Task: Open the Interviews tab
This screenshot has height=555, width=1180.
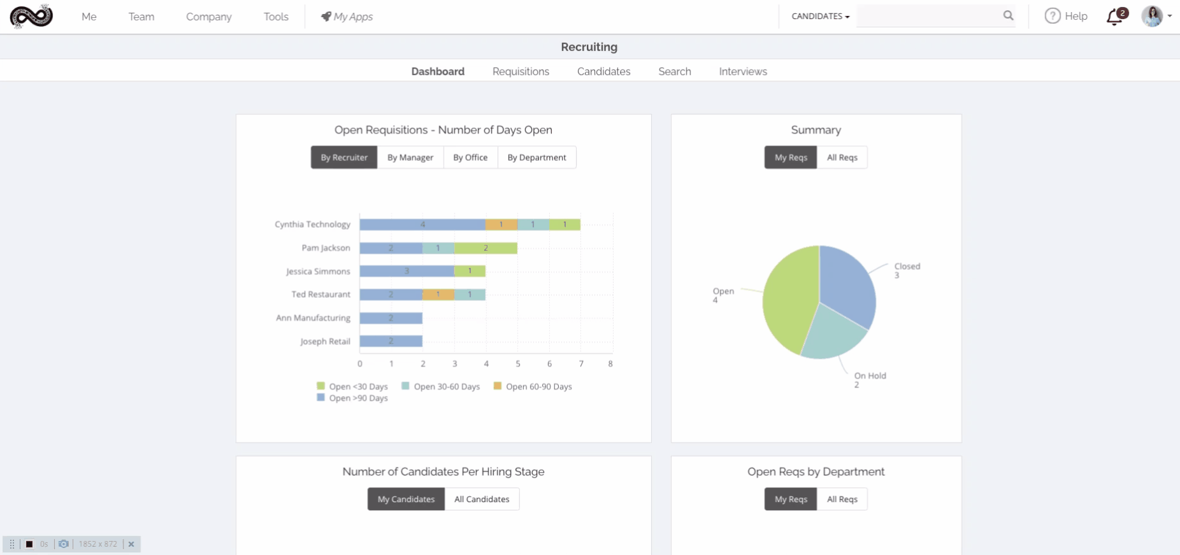Action: click(x=743, y=71)
